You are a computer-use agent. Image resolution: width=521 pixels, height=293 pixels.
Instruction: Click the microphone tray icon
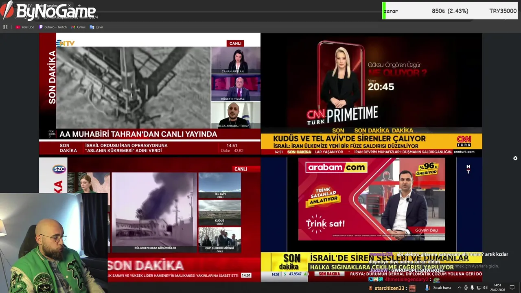pyautogui.click(x=472, y=288)
